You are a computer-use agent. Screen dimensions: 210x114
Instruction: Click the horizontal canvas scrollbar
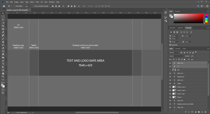click(97, 113)
